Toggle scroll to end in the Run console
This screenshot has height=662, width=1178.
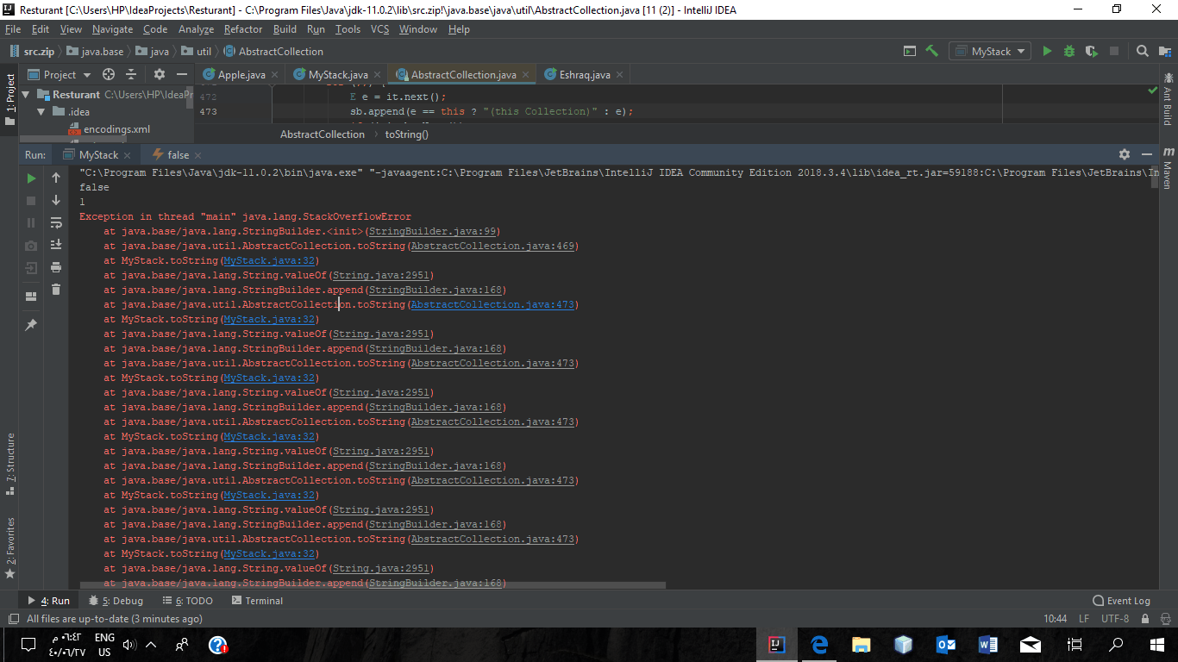[56, 245]
